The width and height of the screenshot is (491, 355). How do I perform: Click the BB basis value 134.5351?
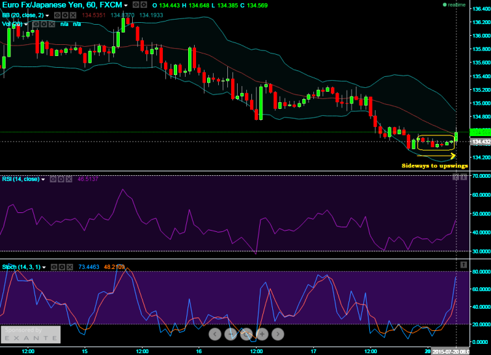[94, 15]
